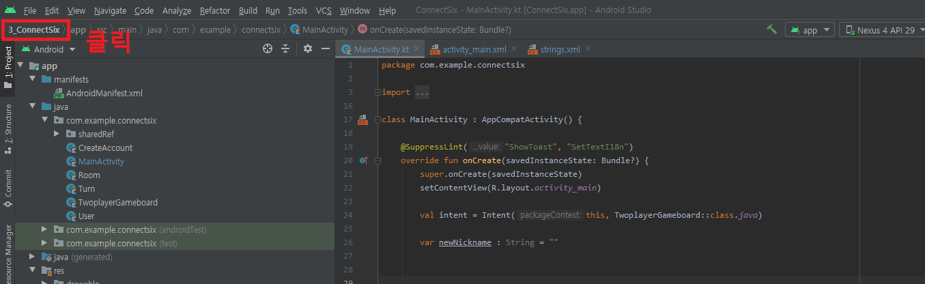Close the strings.xml tab
Viewport: 925px width, 284px height.
click(588, 50)
